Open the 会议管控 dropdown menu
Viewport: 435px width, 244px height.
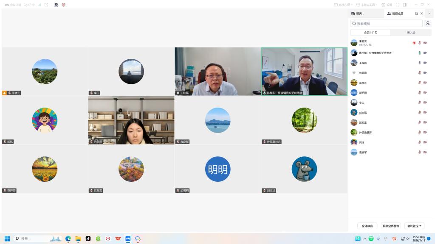point(415,226)
